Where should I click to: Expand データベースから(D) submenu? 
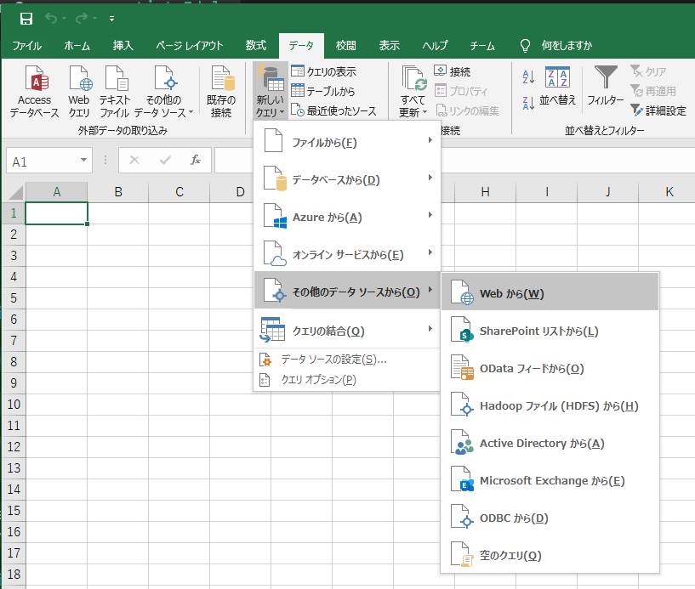tap(347, 179)
